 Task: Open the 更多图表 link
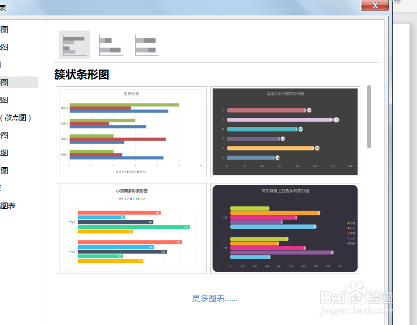click(x=215, y=298)
